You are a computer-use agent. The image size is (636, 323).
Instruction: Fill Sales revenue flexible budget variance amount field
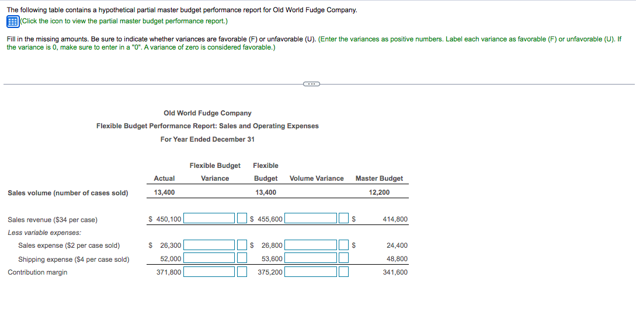click(x=209, y=219)
